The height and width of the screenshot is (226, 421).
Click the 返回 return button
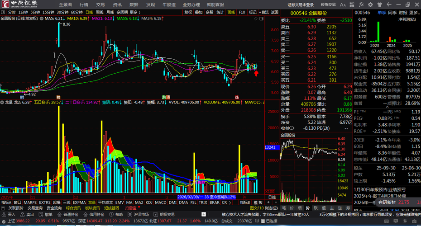(x=275, y=12)
